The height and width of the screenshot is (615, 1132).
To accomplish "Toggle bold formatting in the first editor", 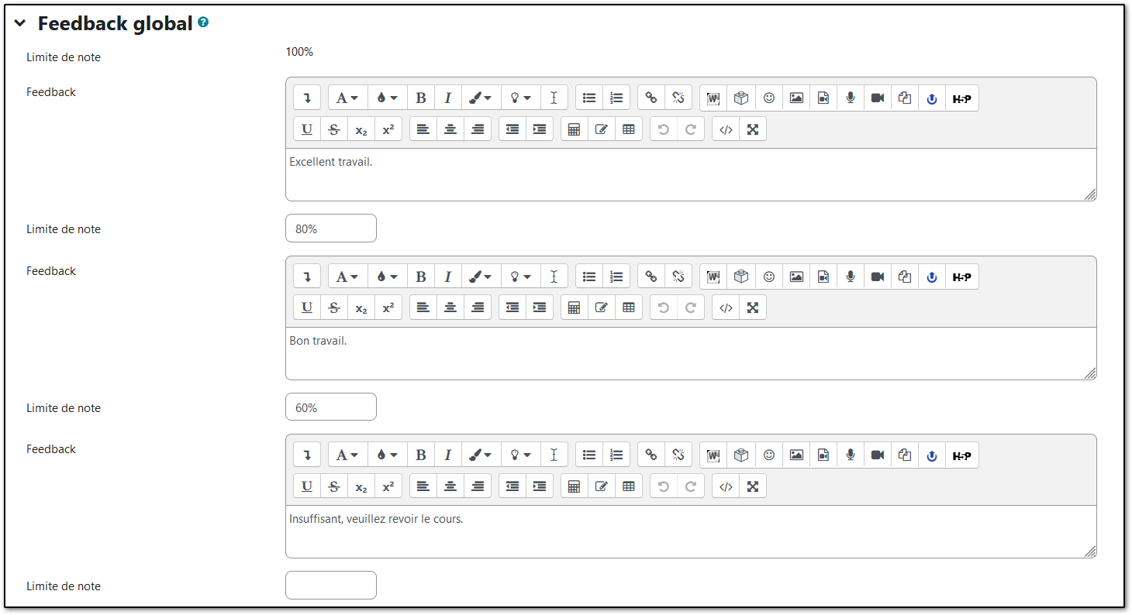I will coord(421,98).
